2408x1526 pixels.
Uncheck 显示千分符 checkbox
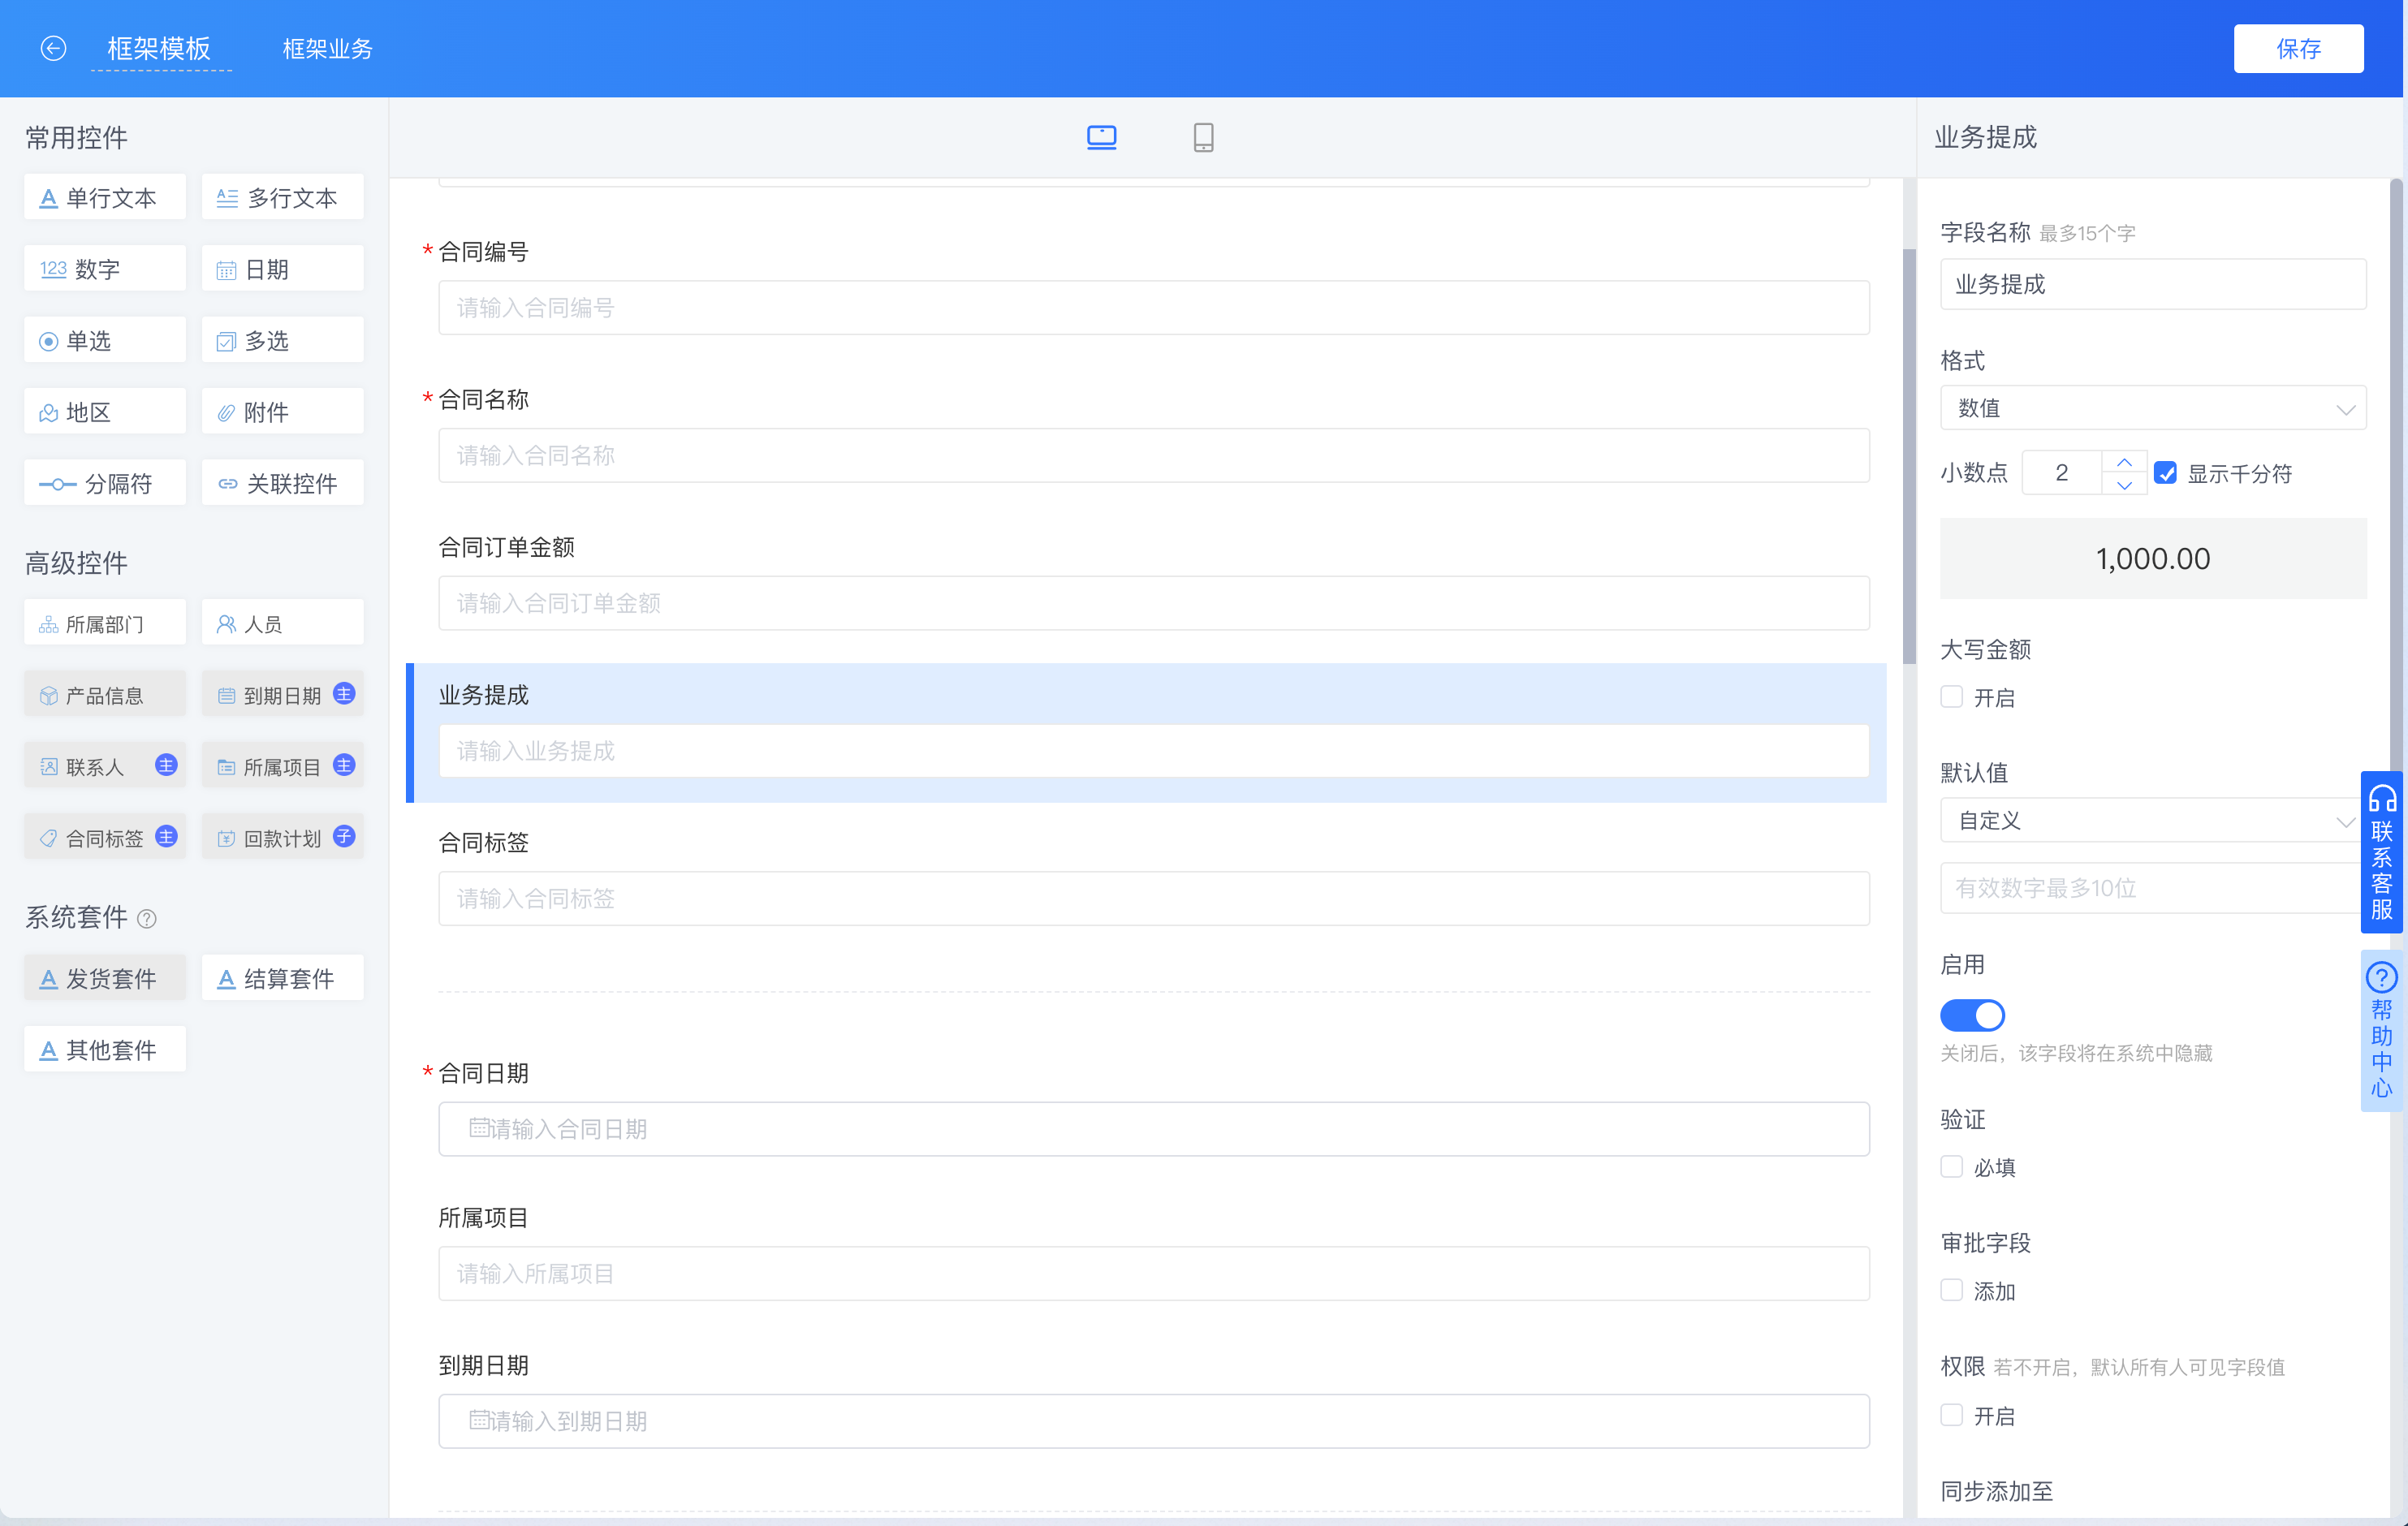2165,473
